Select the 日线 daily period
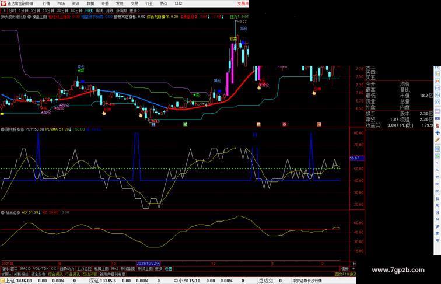 (x=89, y=10)
